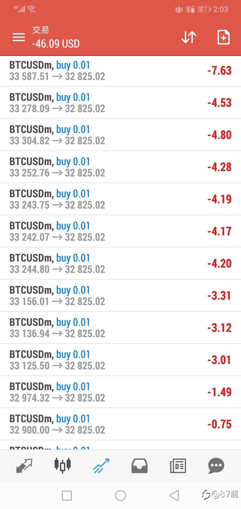241x509 pixels.
Task: Open the Quotes tab with the arrows icon
Action: point(24,466)
